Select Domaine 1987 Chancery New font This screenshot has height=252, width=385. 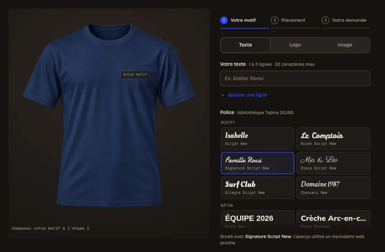click(333, 188)
